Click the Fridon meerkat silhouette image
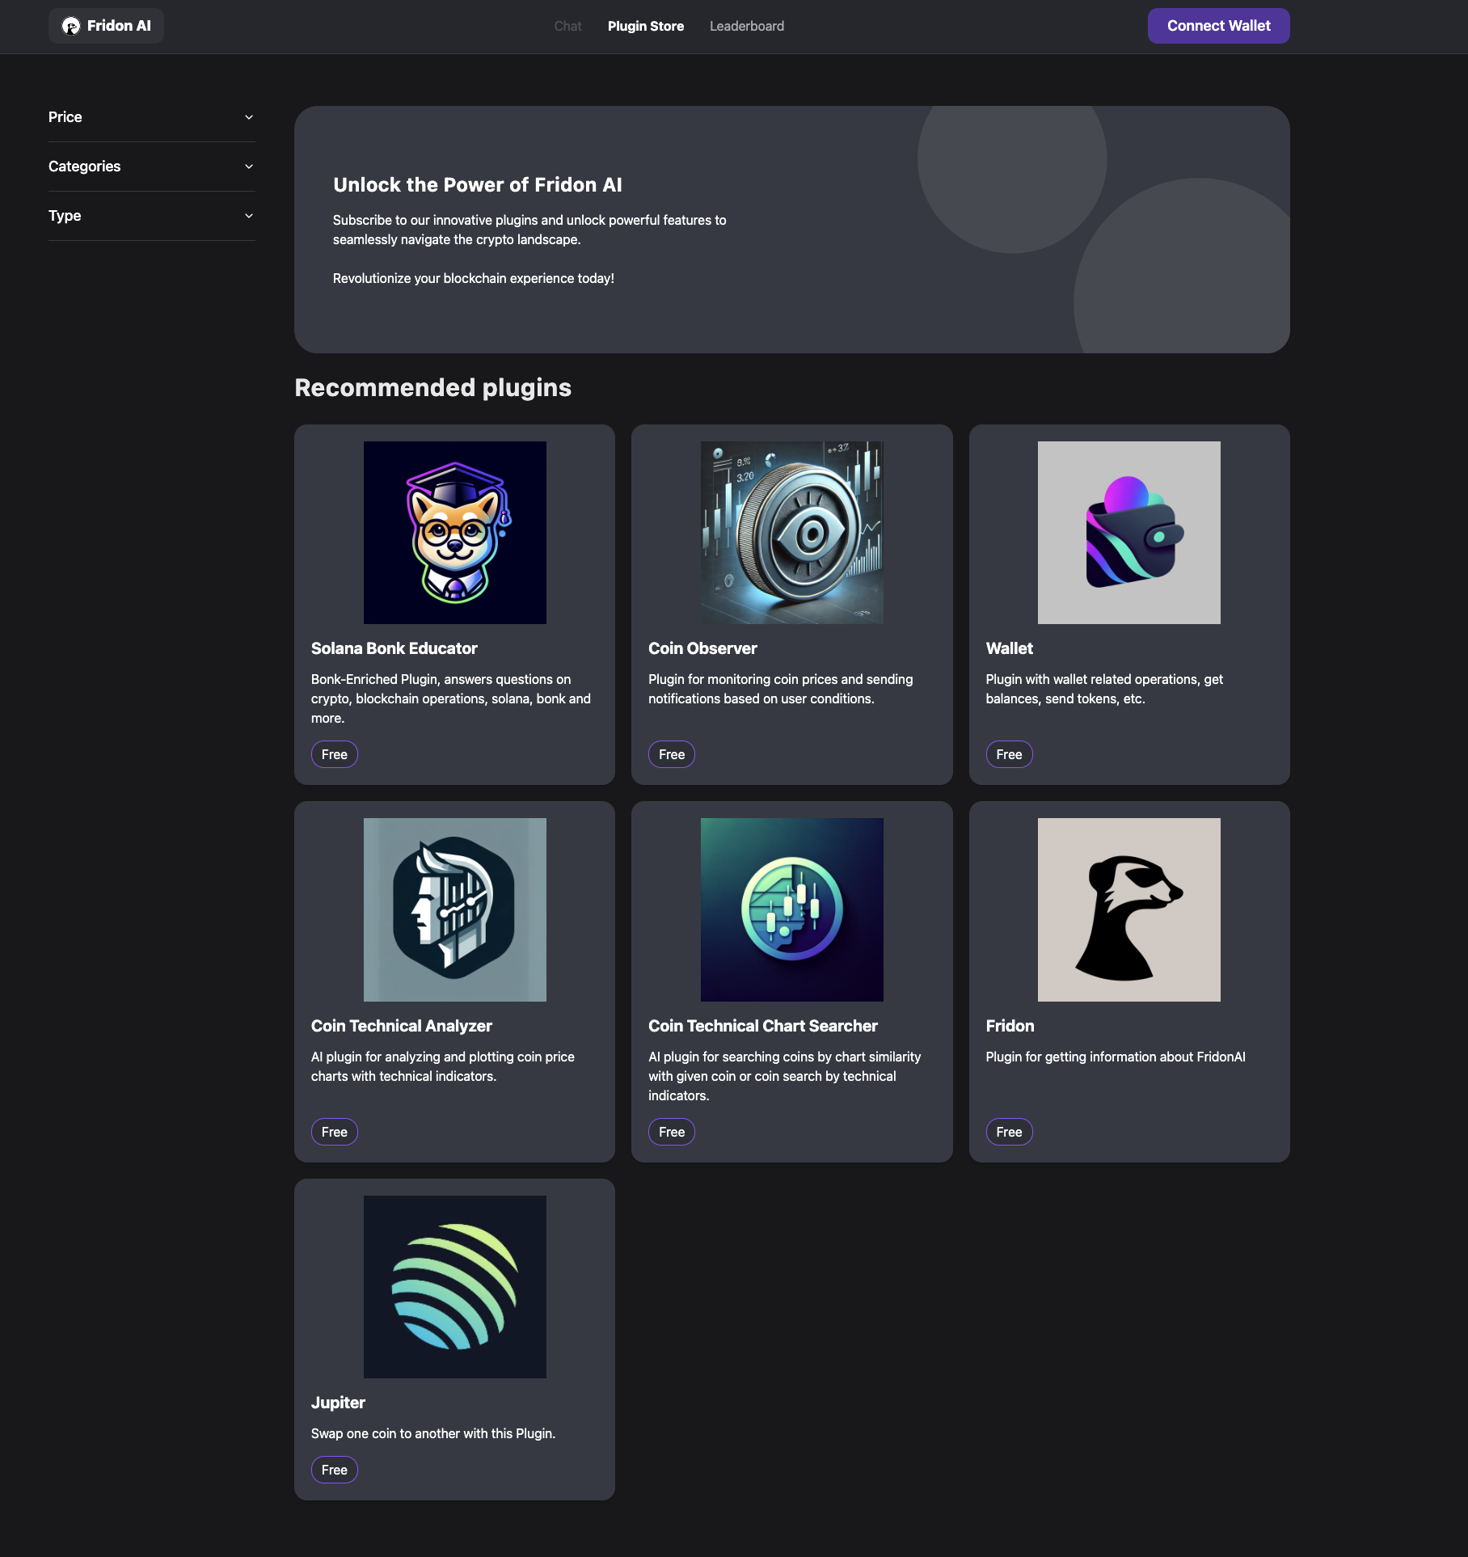The height and width of the screenshot is (1557, 1468). tap(1128, 909)
